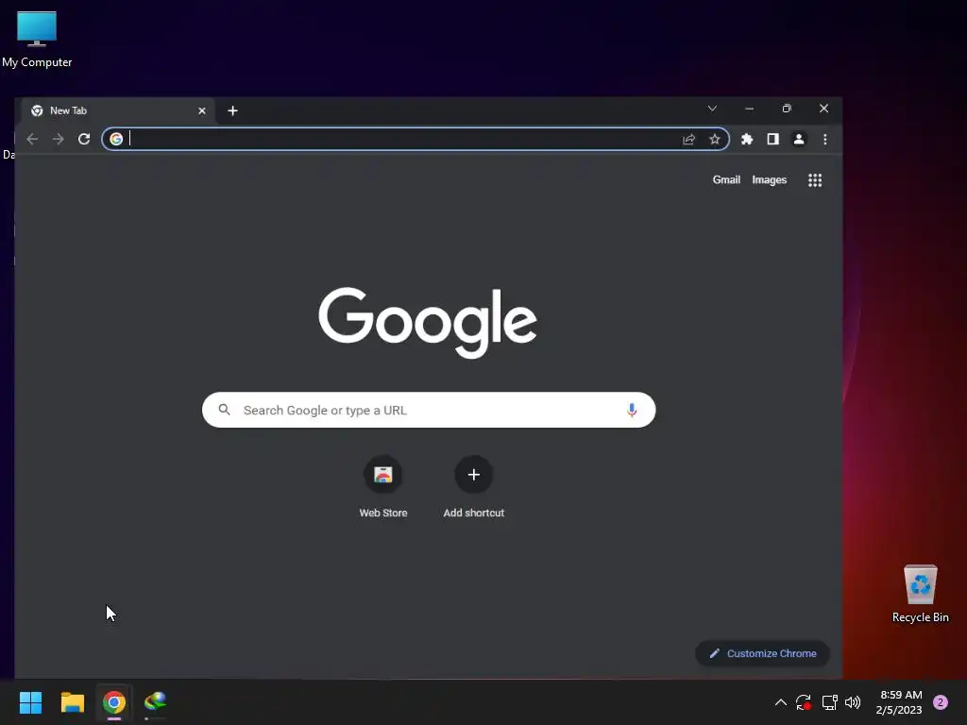This screenshot has width=967, height=725.
Task: Open the volume speaker tray icon
Action: pyautogui.click(x=853, y=702)
